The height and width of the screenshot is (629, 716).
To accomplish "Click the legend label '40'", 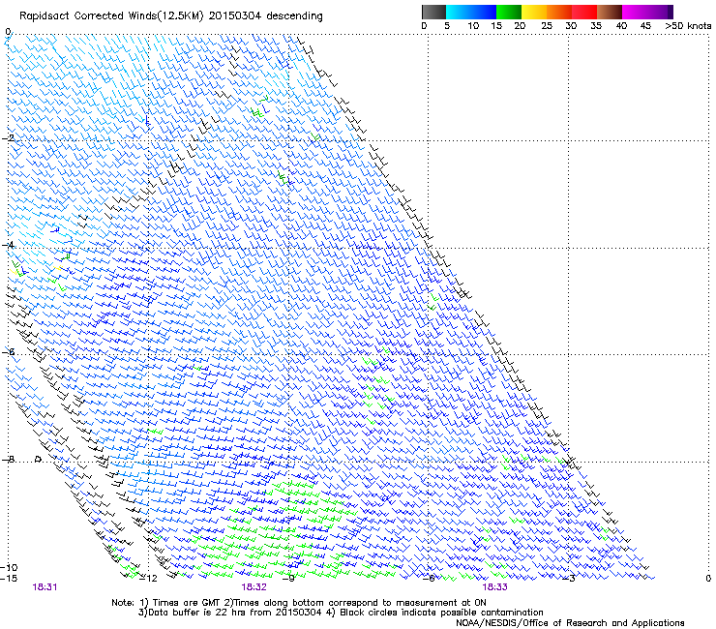I will click(x=621, y=26).
